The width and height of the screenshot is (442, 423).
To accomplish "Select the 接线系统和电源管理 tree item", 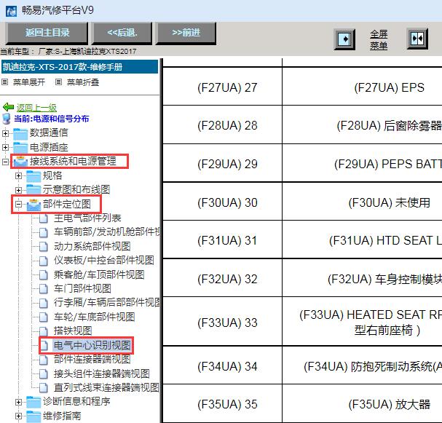I will click(73, 161).
